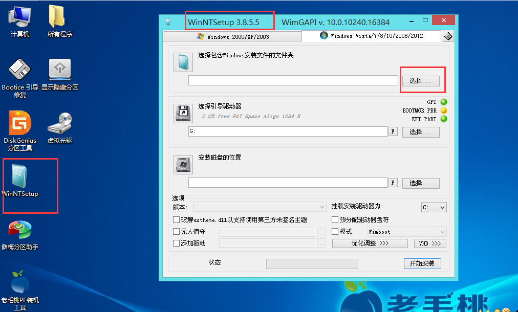Viewport: 518px width, 312px height.
Task: Open the 所有程序 folder icon
Action: click(x=59, y=21)
